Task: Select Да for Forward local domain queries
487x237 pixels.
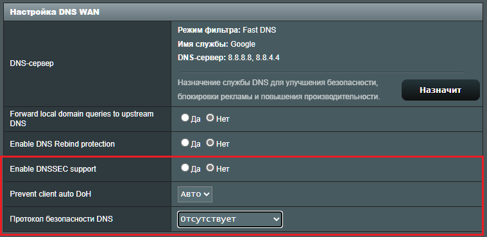Action: point(185,118)
